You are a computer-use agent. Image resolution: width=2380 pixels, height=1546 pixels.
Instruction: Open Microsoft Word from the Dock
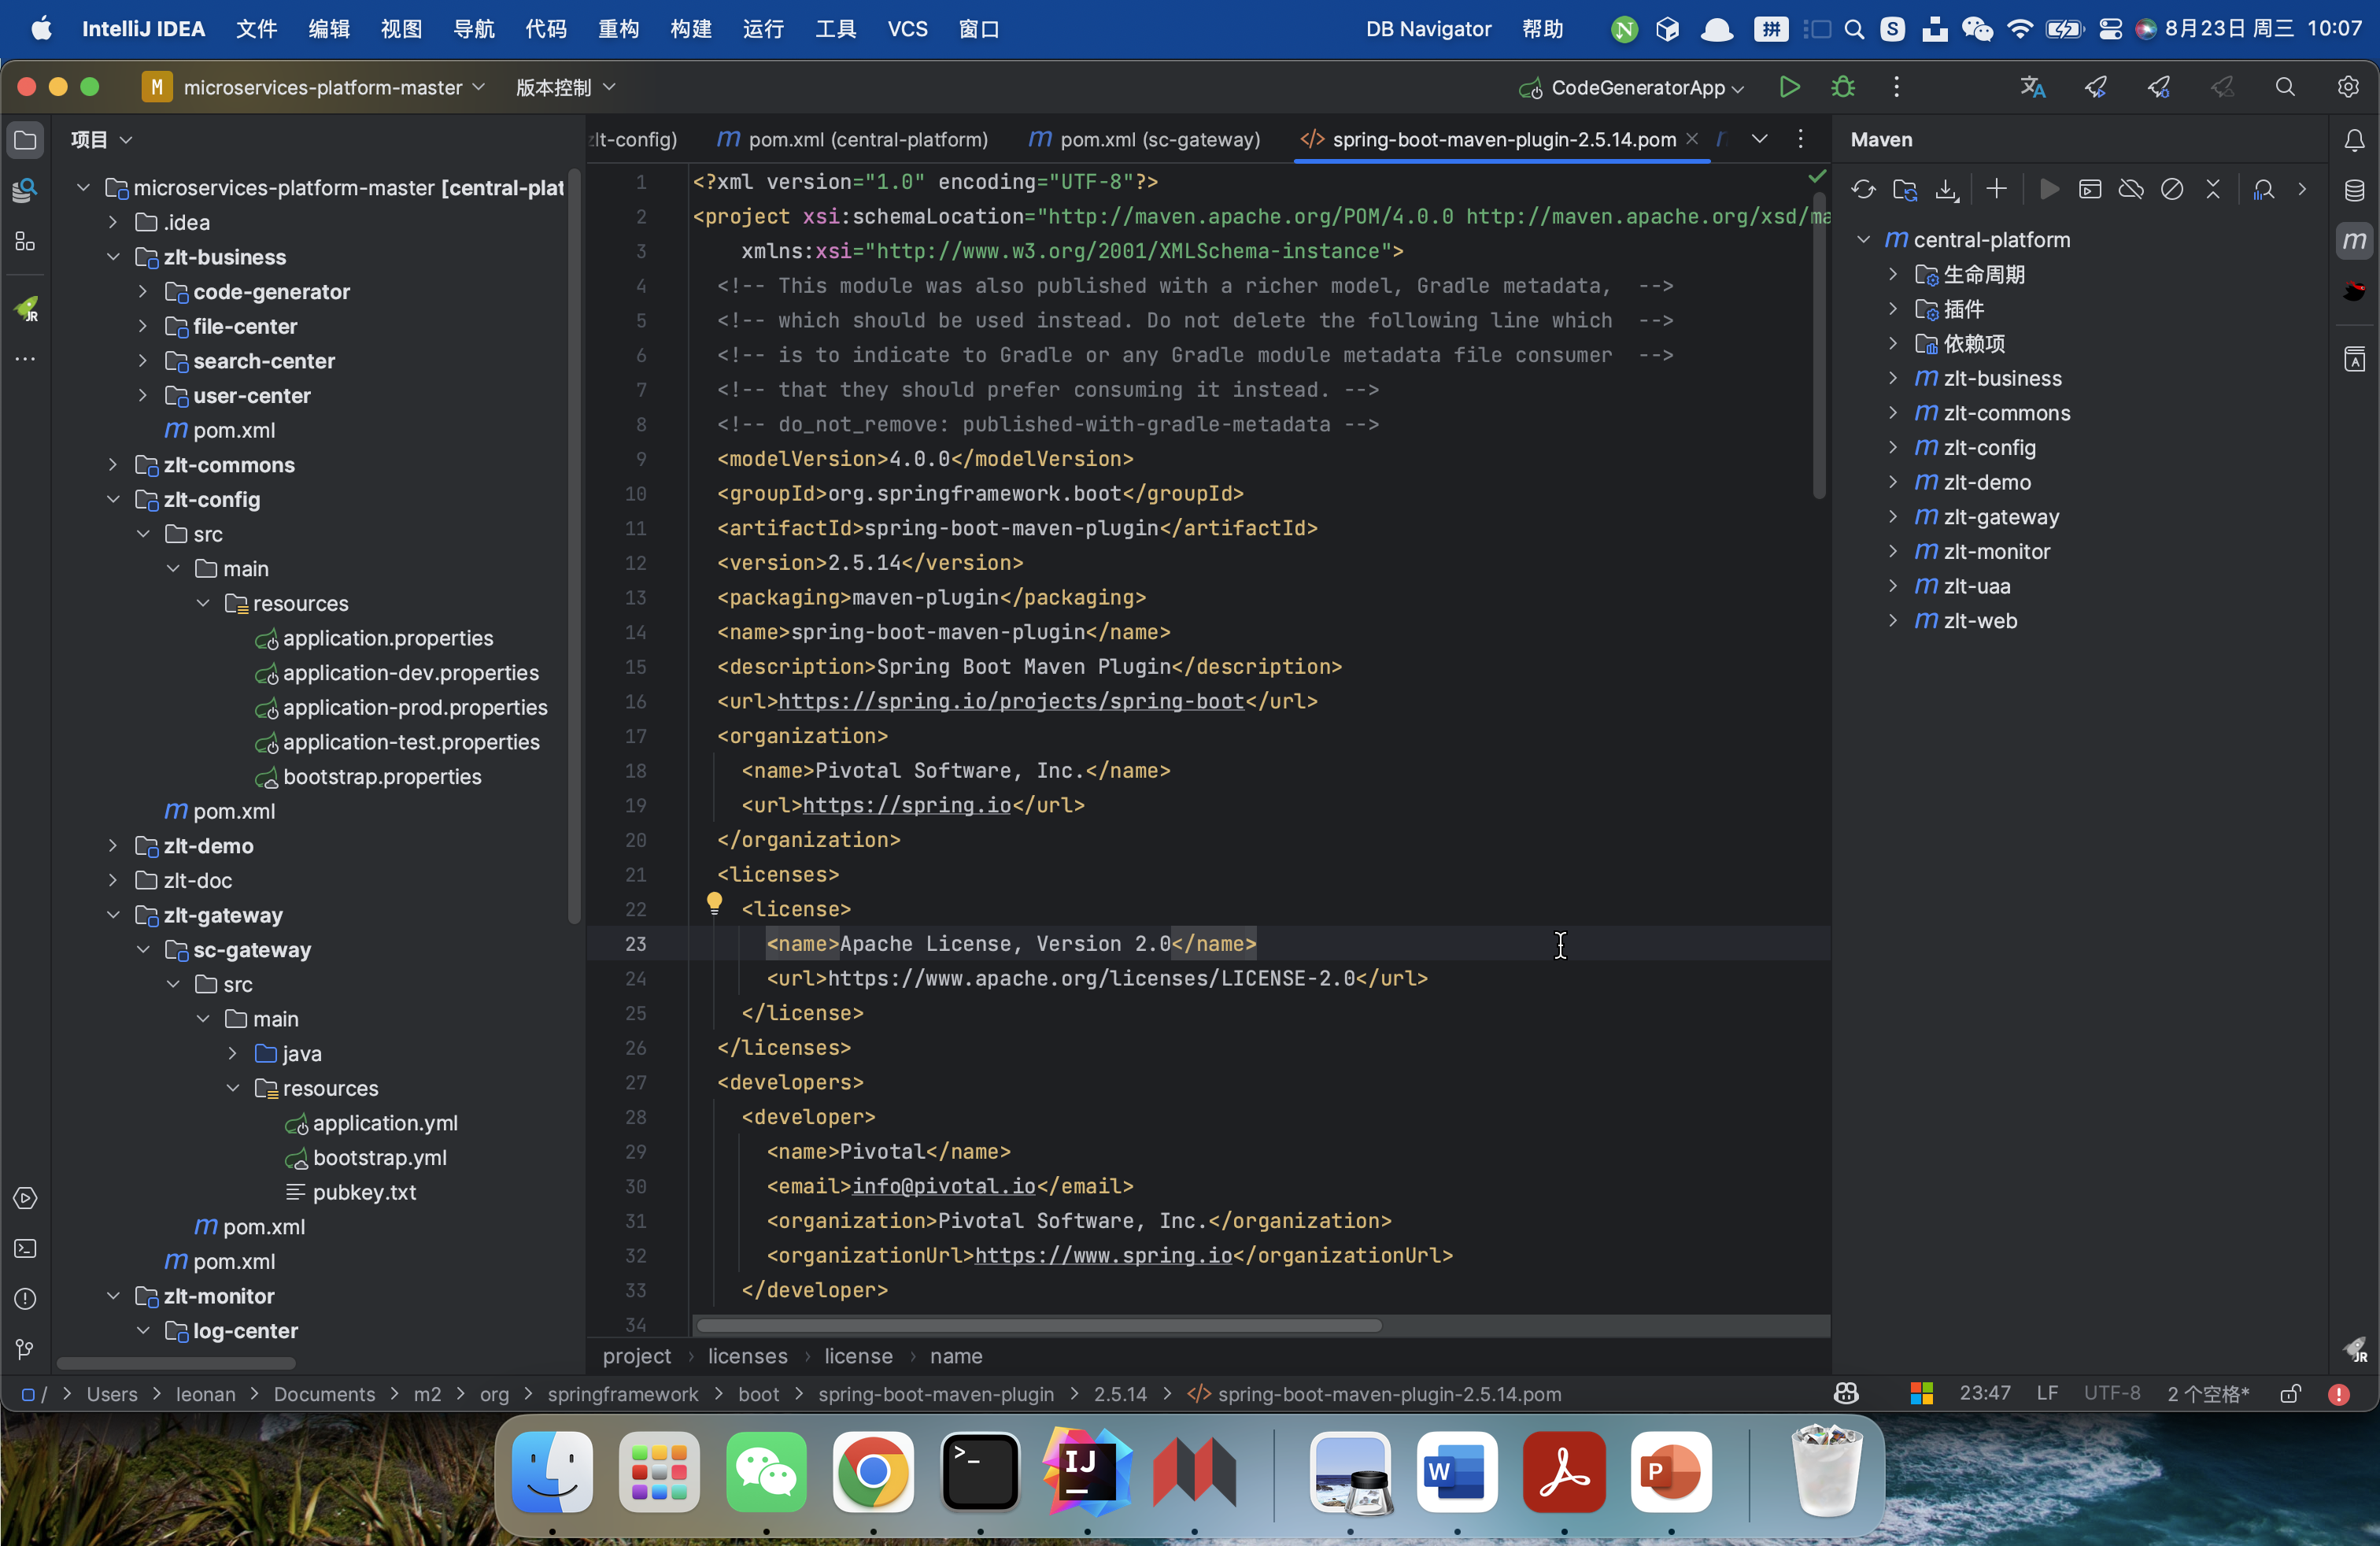click(x=1456, y=1471)
